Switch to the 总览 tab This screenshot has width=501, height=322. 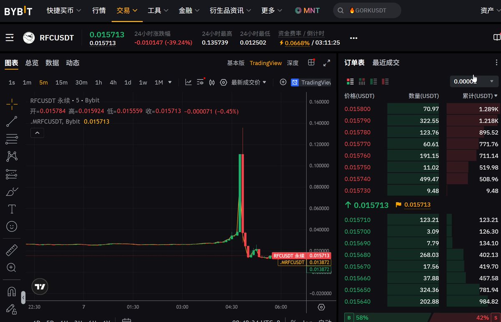(x=32, y=63)
